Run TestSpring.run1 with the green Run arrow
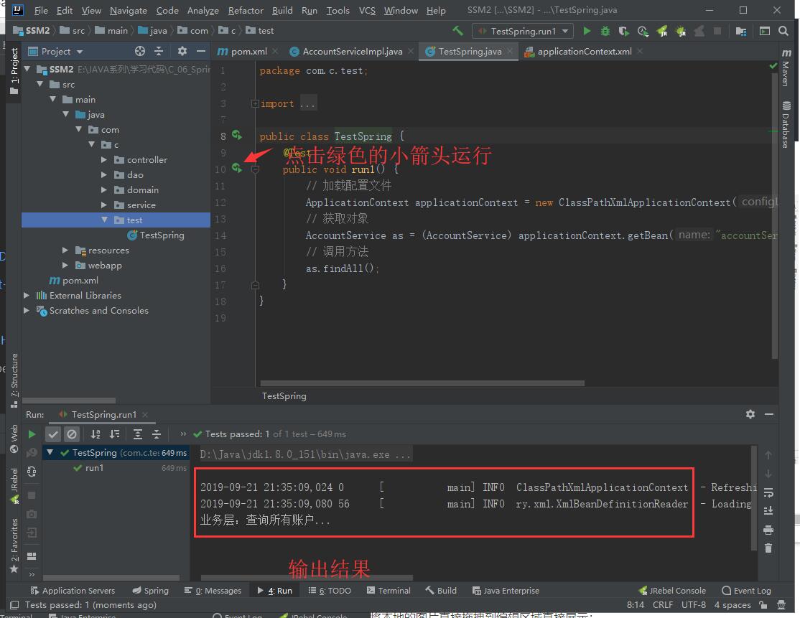 587,32
